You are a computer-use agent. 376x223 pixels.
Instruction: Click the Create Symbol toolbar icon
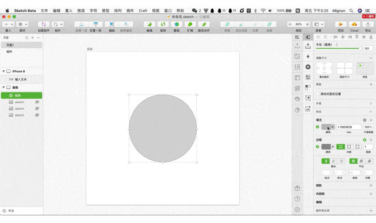point(43,24)
